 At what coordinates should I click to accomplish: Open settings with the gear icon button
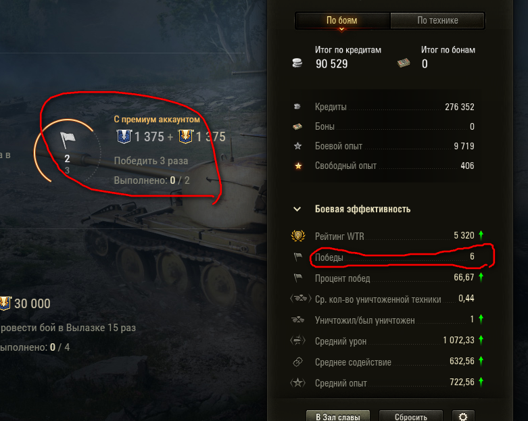[463, 417]
